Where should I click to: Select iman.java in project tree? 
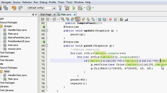pyautogui.click(x=13, y=45)
